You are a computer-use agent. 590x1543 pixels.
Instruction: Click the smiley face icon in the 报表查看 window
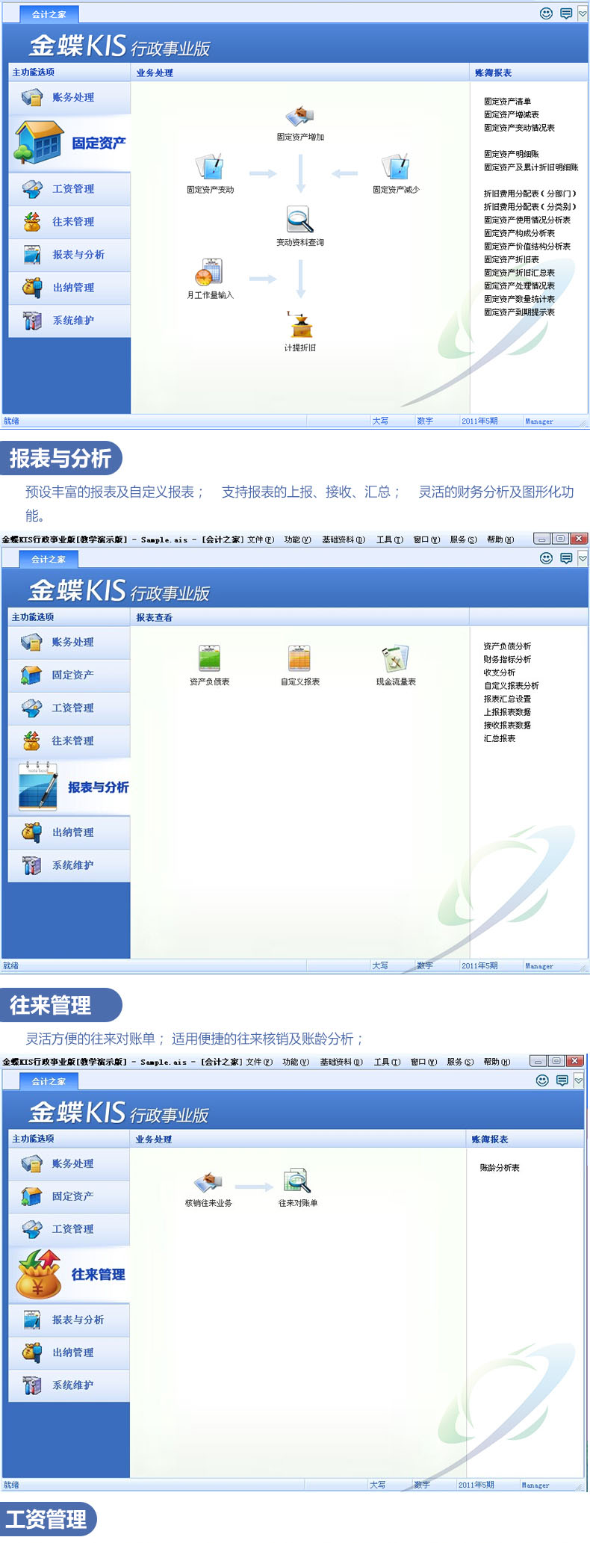[x=546, y=558]
